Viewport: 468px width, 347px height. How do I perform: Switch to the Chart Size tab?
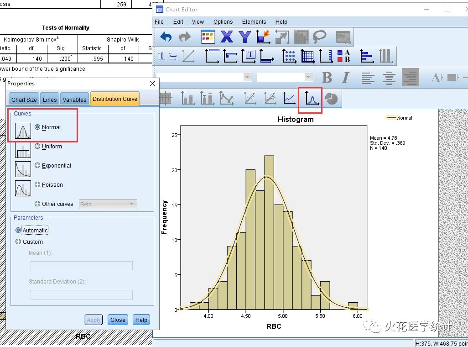tap(24, 99)
